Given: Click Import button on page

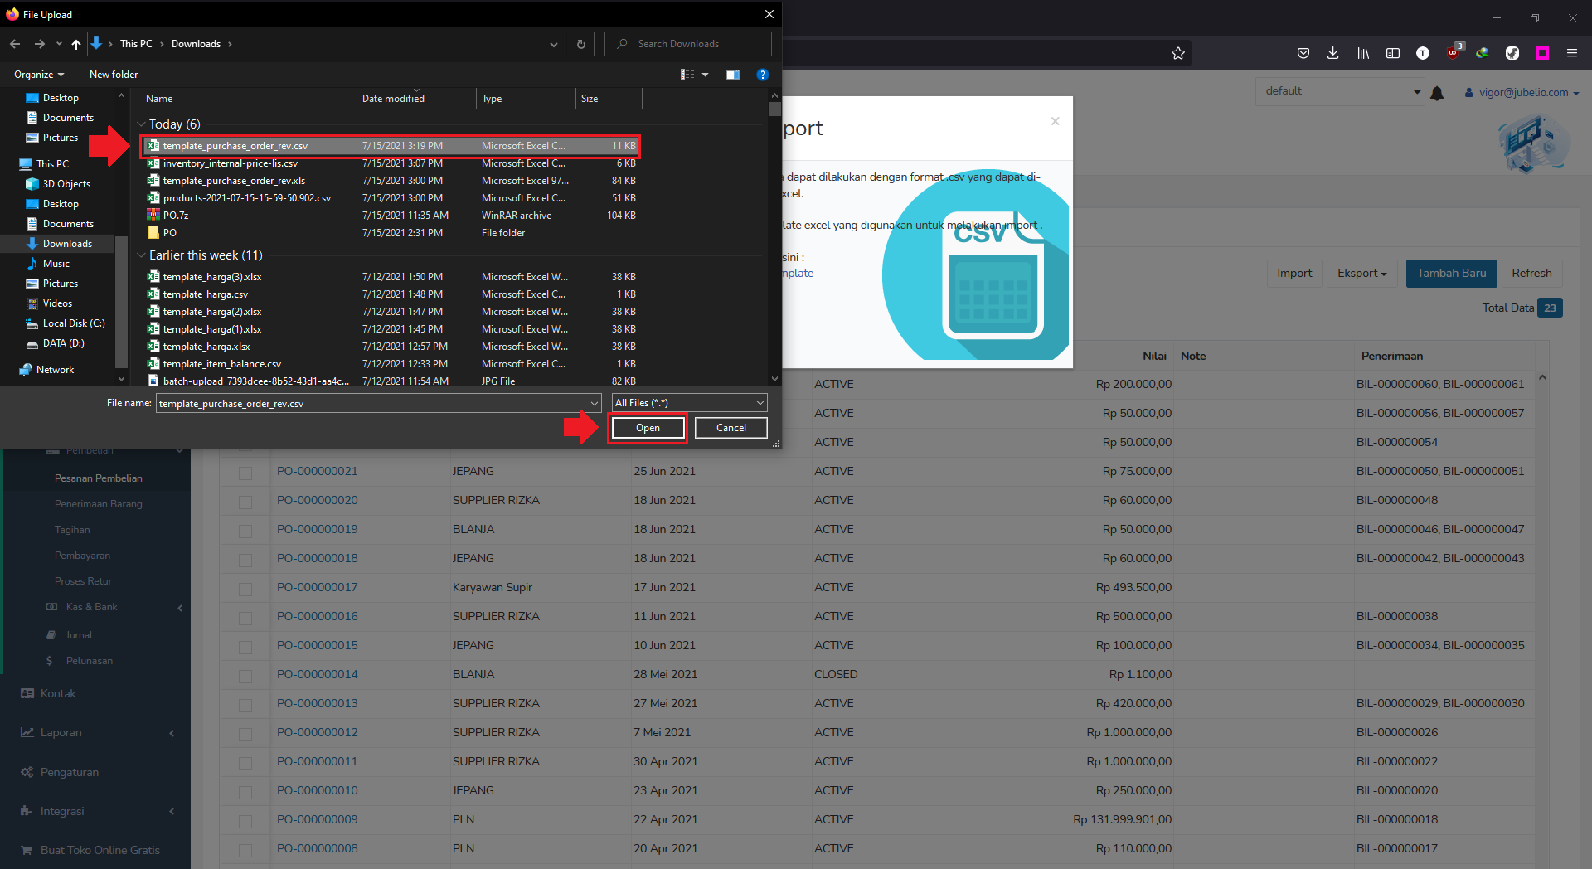Looking at the screenshot, I should pos(1294,274).
